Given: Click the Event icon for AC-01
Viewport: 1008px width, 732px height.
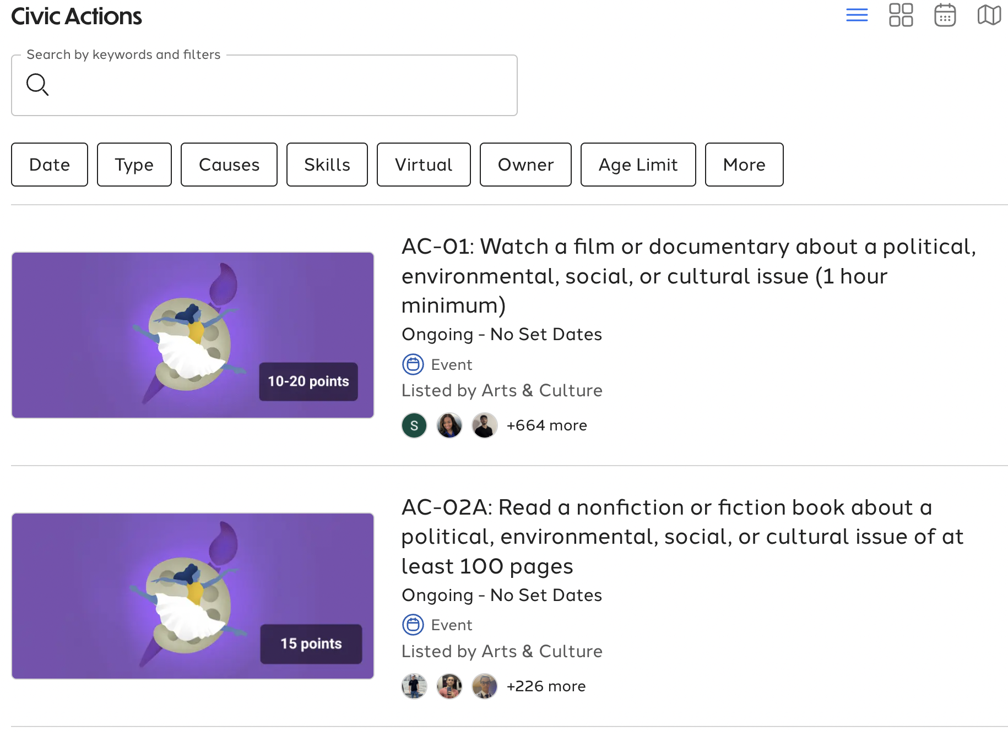Looking at the screenshot, I should pyautogui.click(x=413, y=364).
